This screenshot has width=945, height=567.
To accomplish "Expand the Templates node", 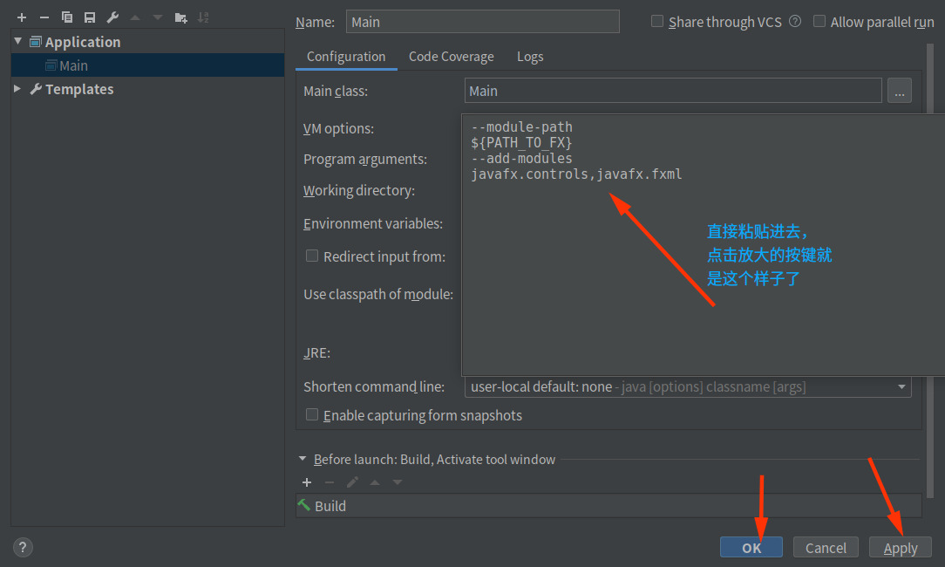I will pos(17,88).
